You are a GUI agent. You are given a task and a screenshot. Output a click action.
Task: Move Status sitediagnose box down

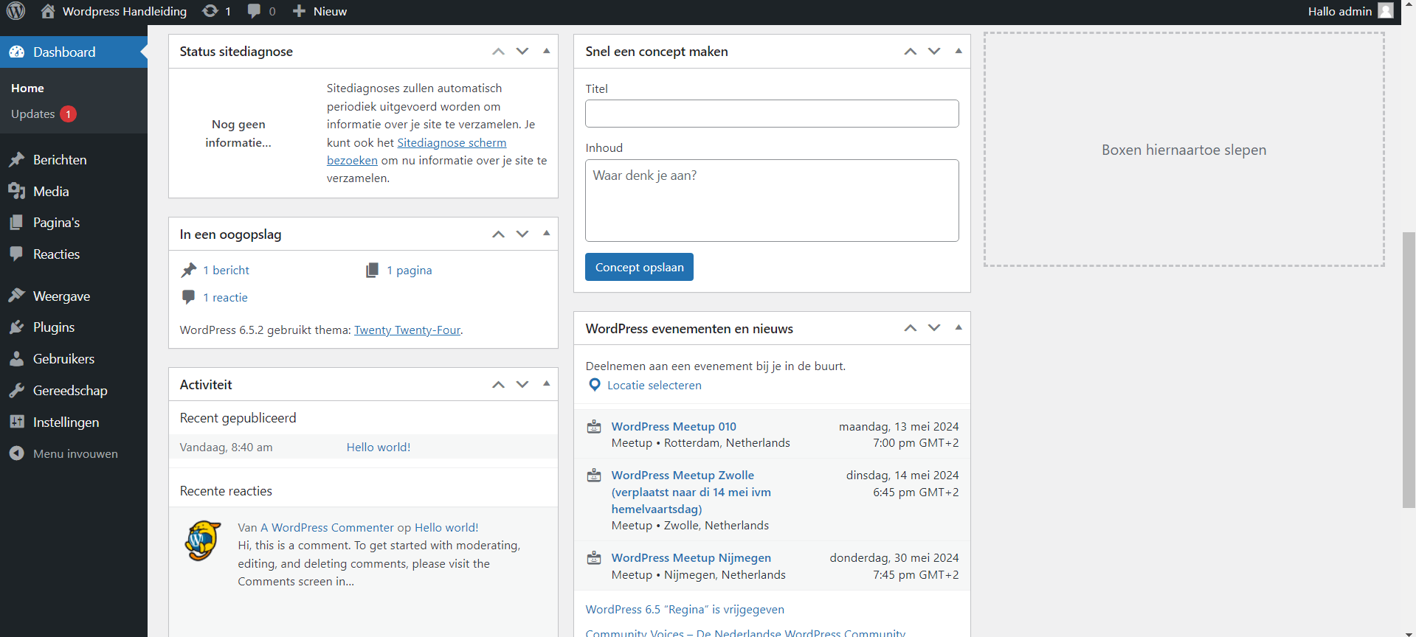(522, 52)
